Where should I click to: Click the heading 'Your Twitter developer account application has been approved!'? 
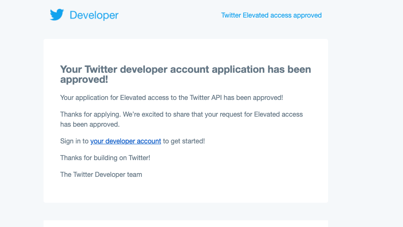pyautogui.click(x=185, y=74)
